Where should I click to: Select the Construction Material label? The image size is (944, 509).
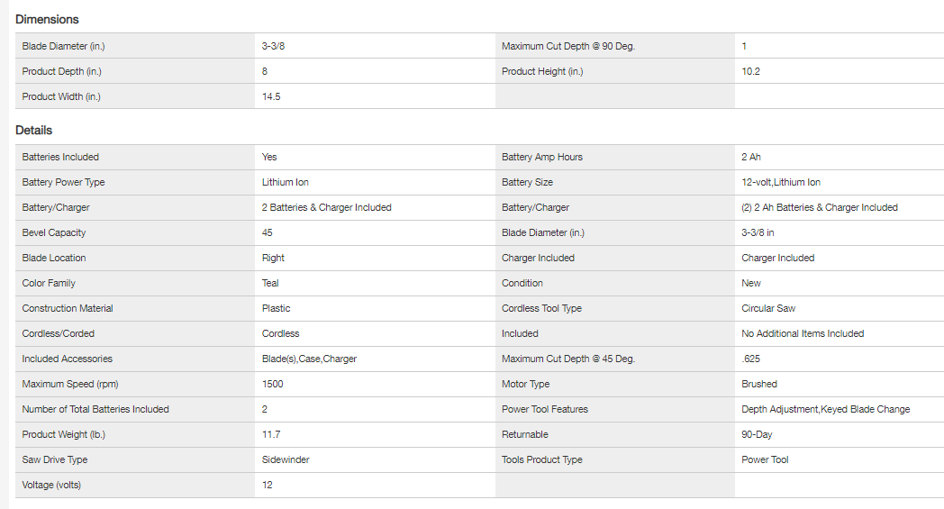[68, 308]
